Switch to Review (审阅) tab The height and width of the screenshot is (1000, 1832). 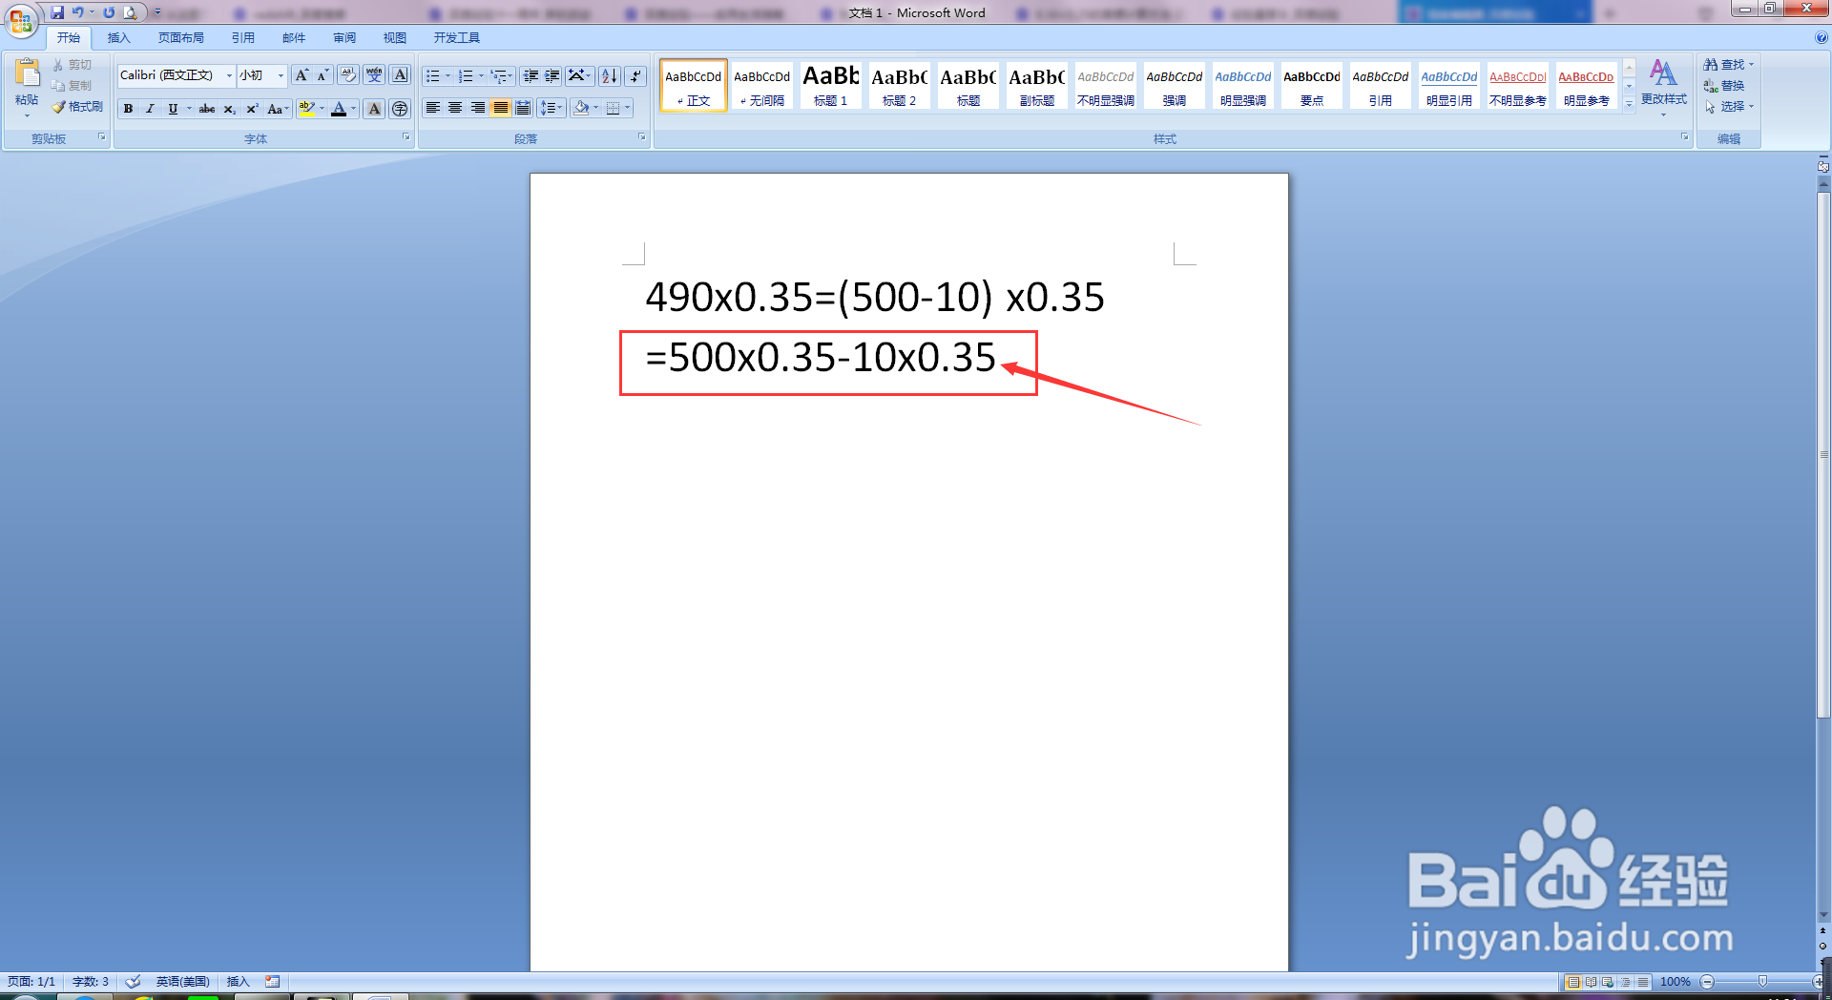[344, 38]
